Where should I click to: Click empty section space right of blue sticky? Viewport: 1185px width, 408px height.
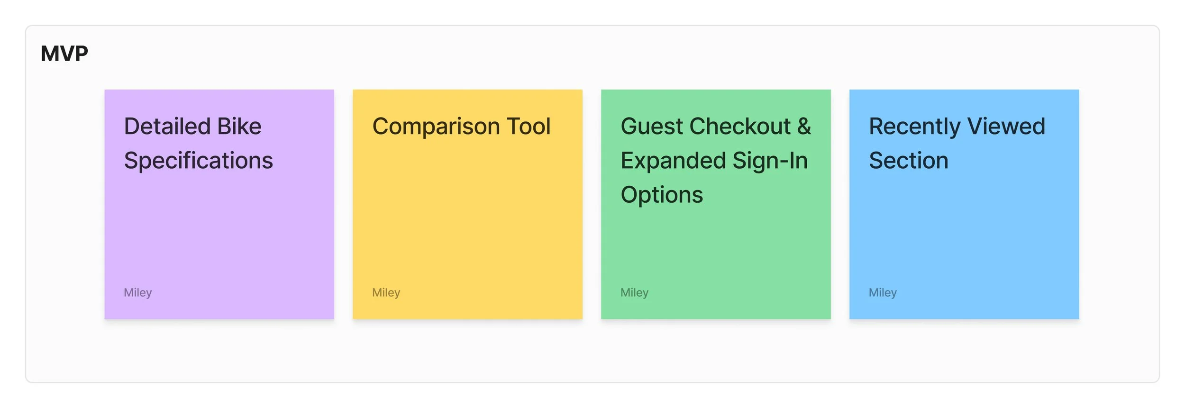pos(1119,204)
